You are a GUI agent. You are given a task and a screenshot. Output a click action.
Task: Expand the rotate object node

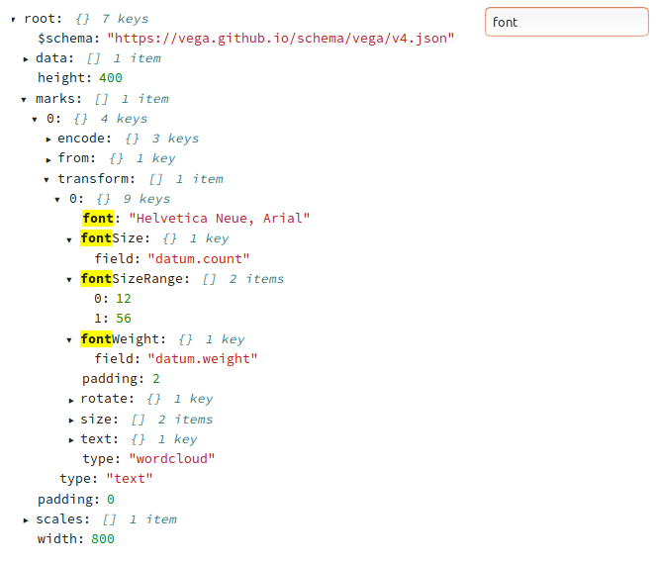point(71,400)
